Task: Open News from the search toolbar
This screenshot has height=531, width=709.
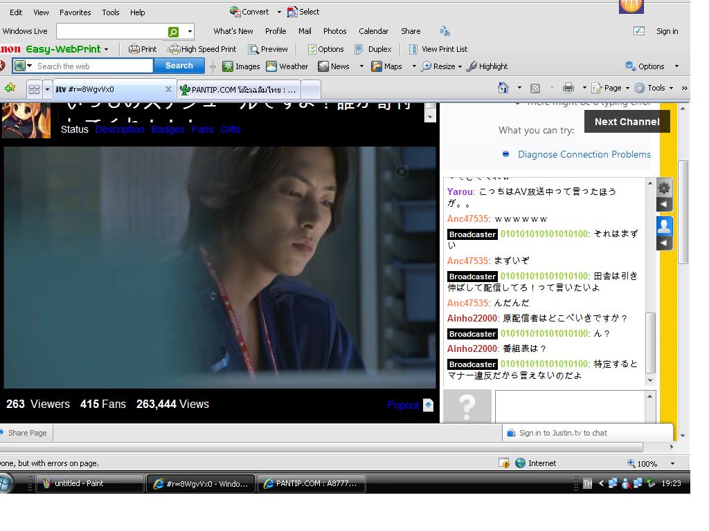Action: tap(334, 66)
